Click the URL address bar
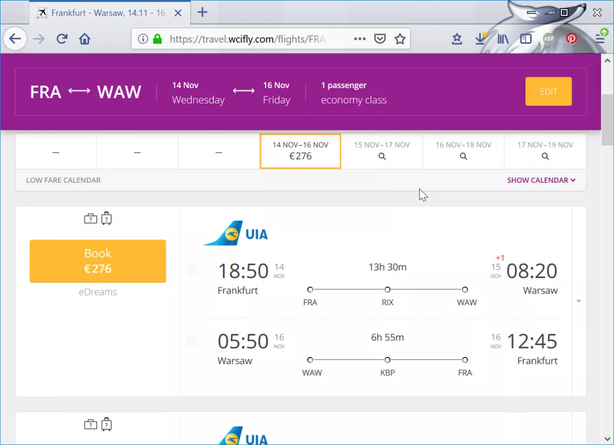The width and height of the screenshot is (614, 445). 246,39
